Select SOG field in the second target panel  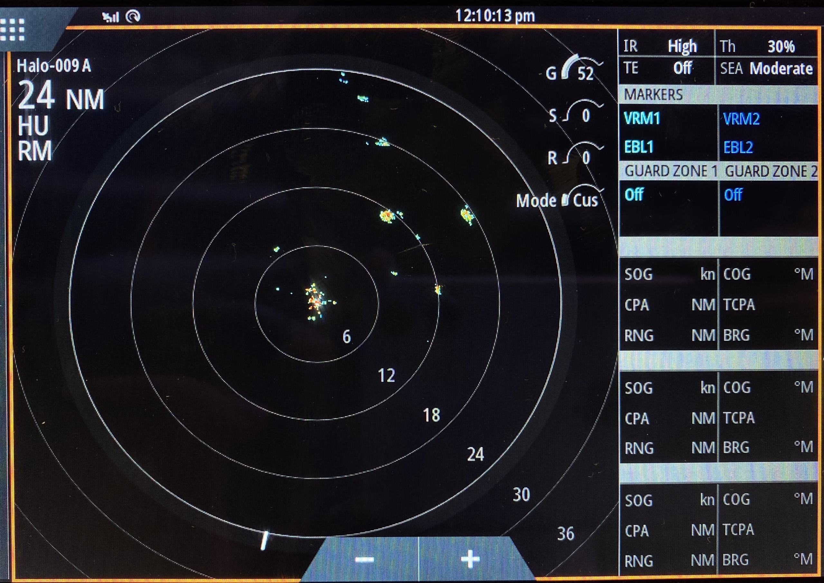pyautogui.click(x=669, y=388)
